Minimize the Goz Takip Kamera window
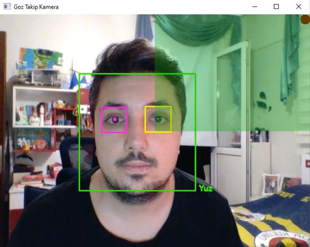The height and width of the screenshot is (247, 310). click(255, 7)
